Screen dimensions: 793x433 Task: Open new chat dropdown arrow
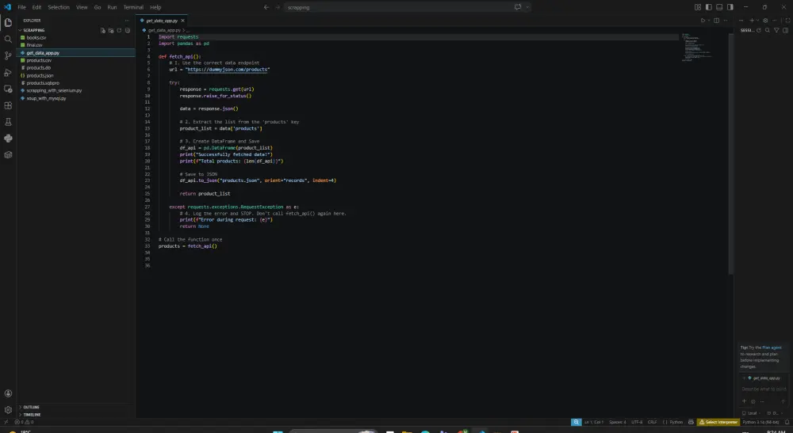click(757, 21)
